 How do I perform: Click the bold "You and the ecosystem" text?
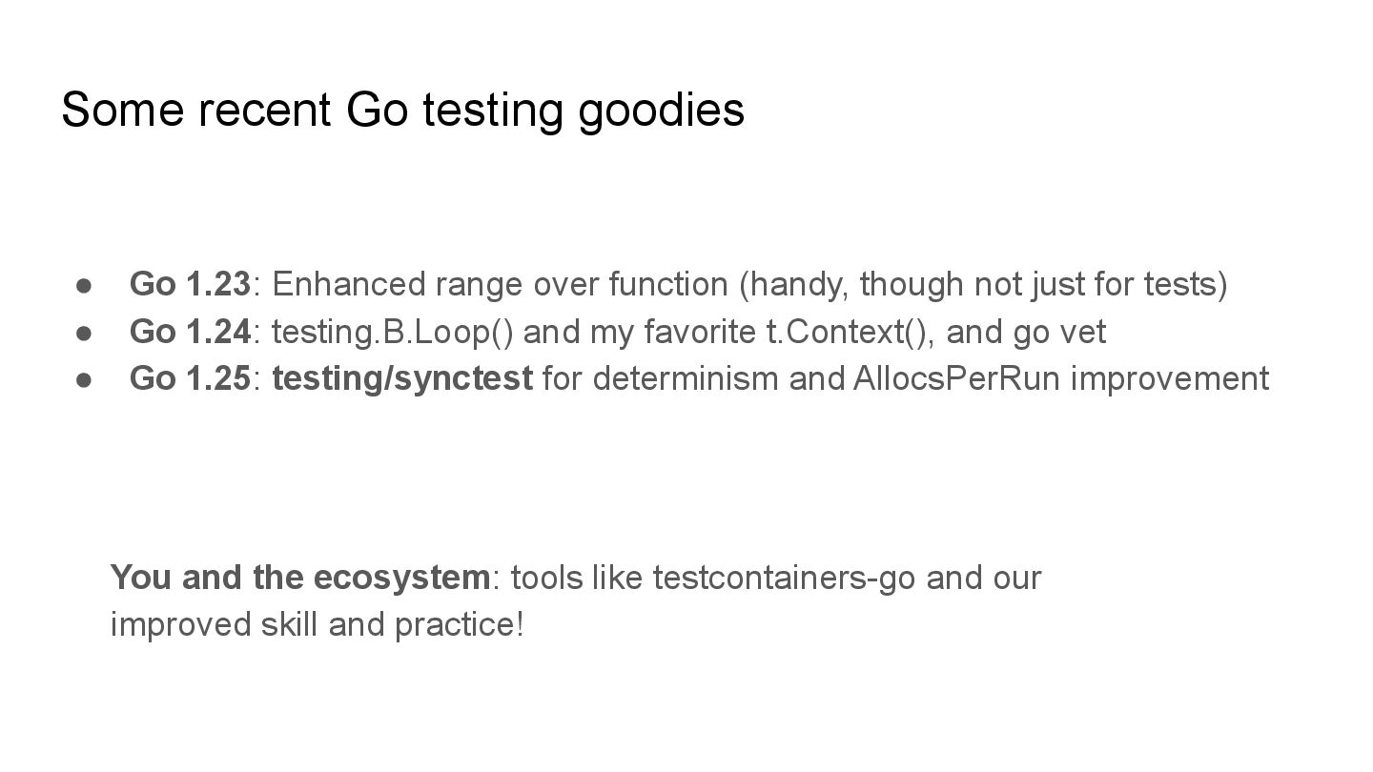click(x=300, y=578)
